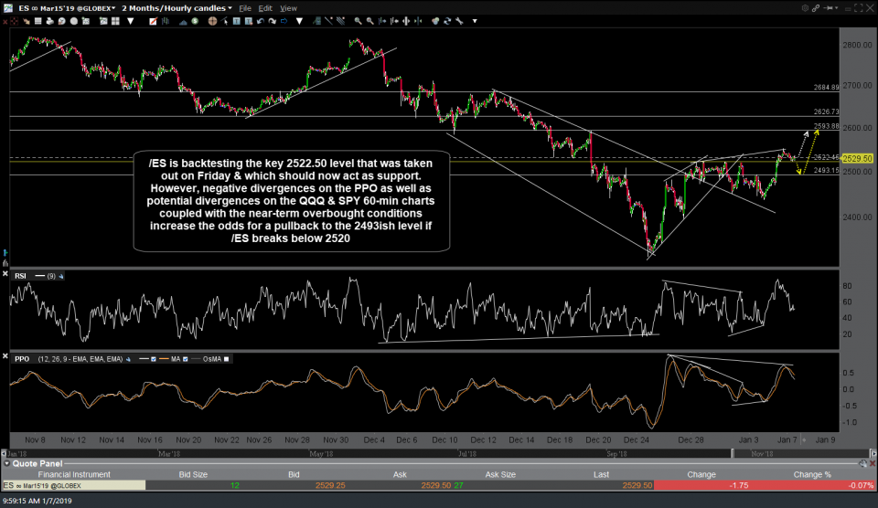Click the blue right-arrow icon
The width and height of the screenshot is (878, 508).
coord(284,21)
